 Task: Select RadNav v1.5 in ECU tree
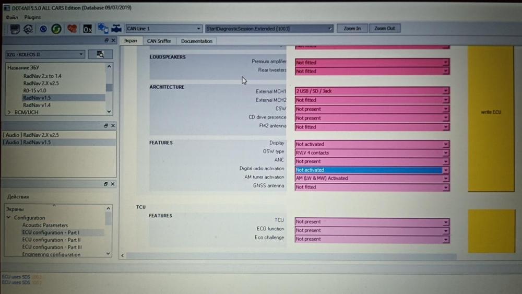pyautogui.click(x=37, y=98)
